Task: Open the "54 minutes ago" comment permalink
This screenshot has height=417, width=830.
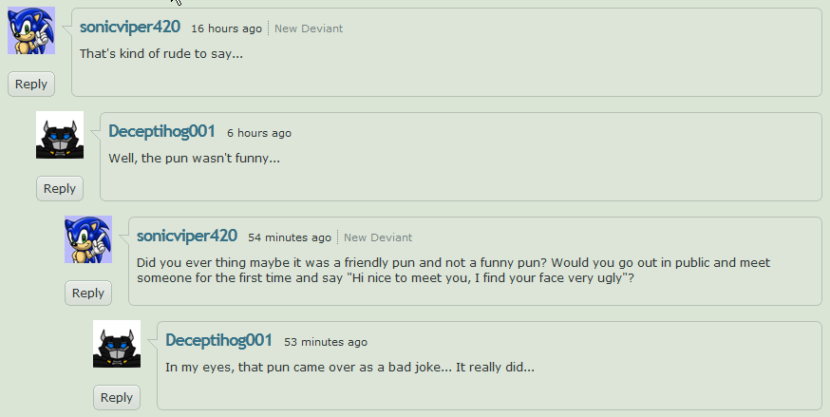Action: pos(290,237)
